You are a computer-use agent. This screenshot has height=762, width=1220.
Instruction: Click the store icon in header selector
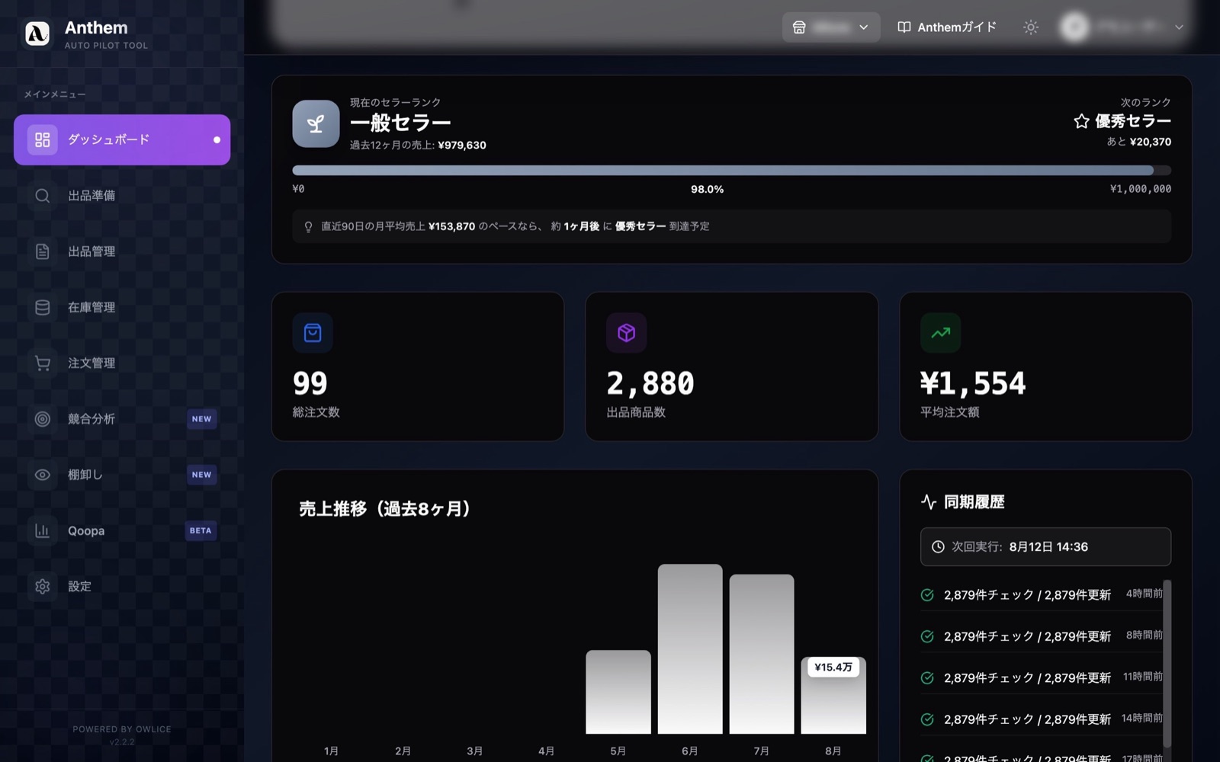point(799,27)
